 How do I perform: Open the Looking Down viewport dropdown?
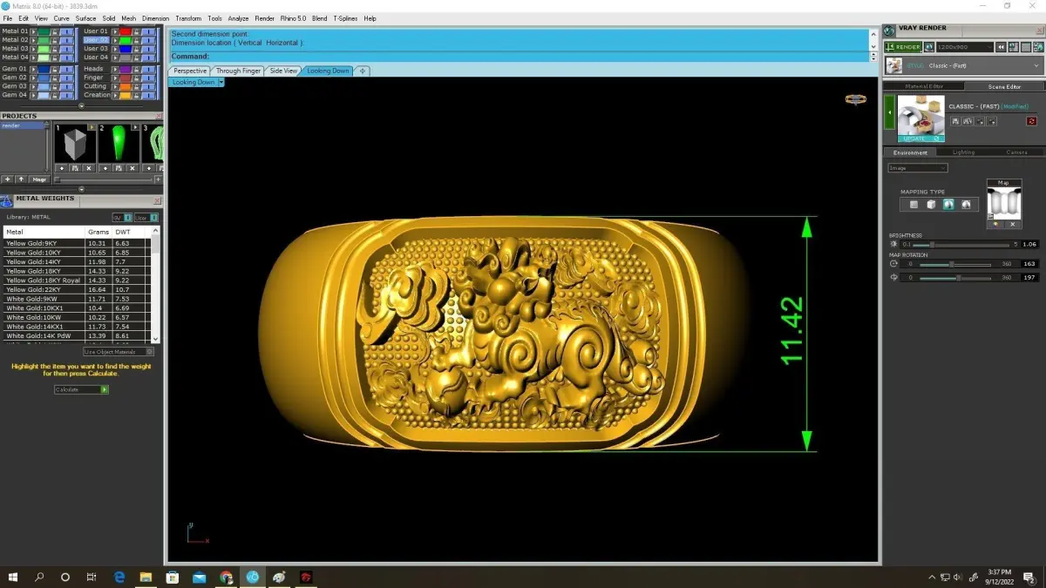[221, 82]
